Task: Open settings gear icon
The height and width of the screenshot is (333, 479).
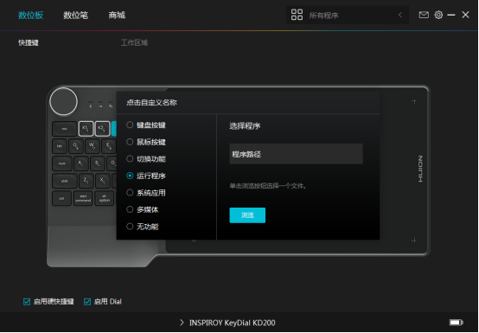Action: tap(438, 15)
